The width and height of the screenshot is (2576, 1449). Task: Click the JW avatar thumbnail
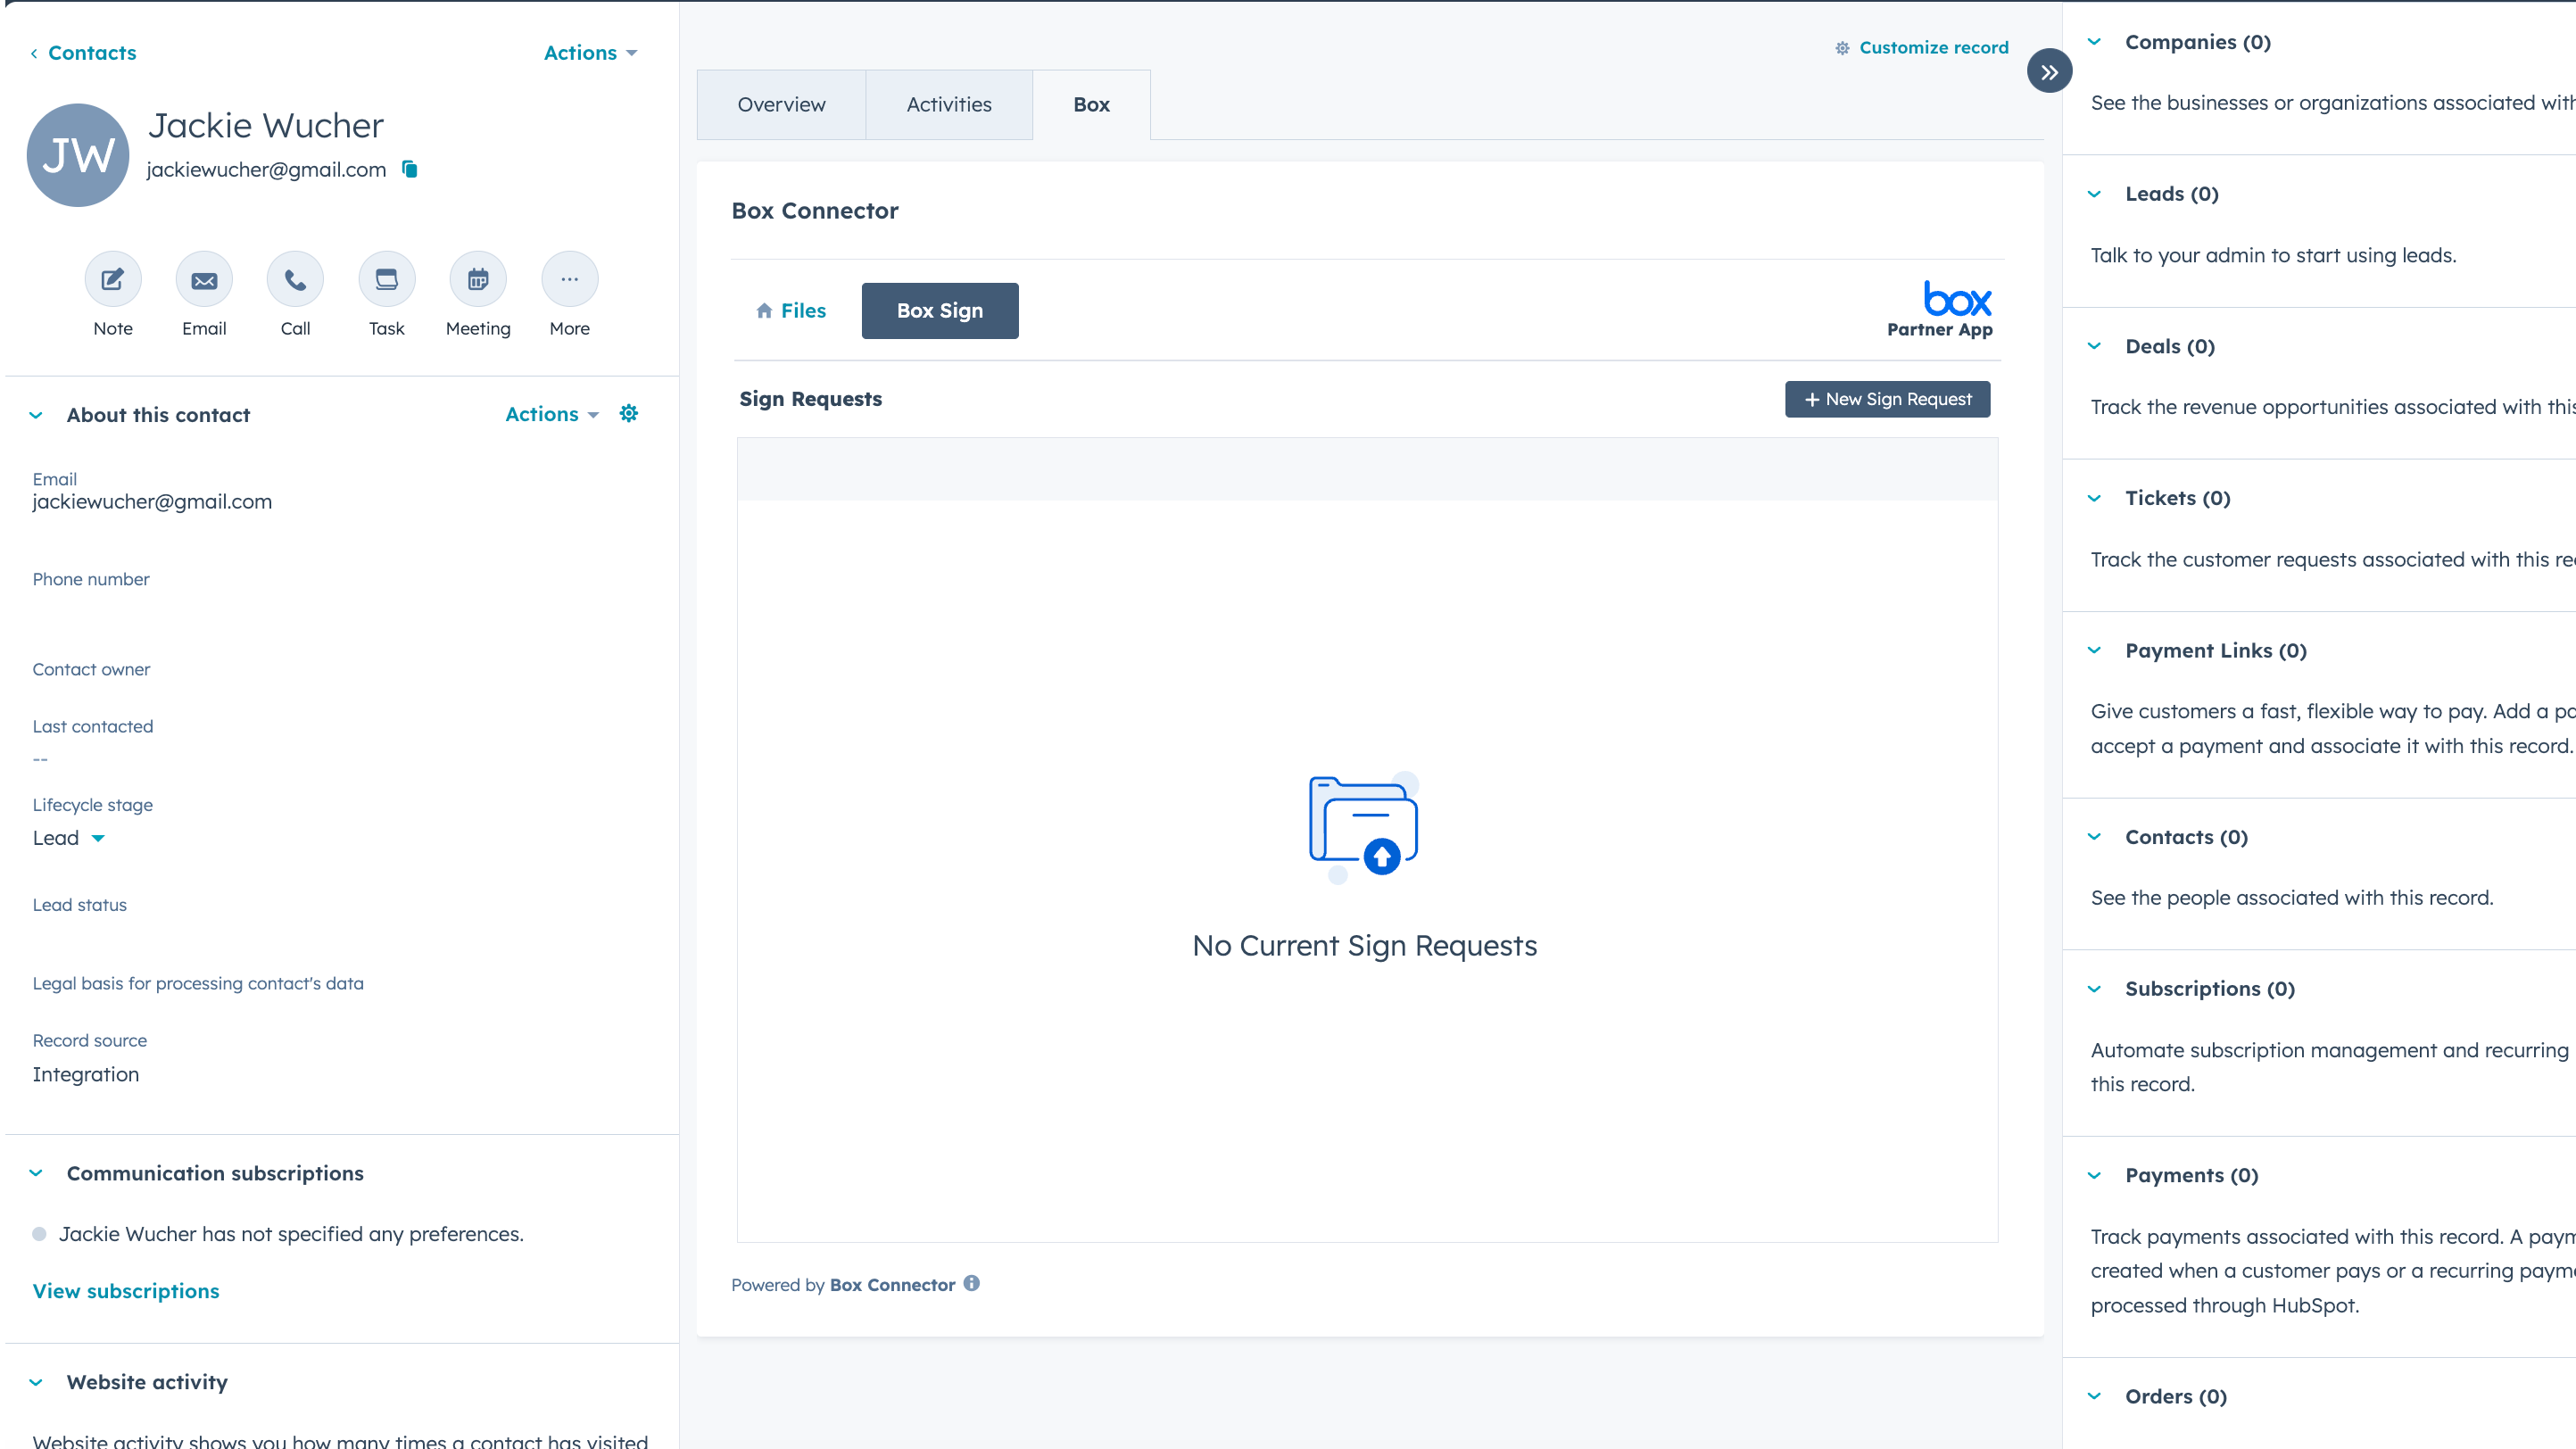[77, 154]
